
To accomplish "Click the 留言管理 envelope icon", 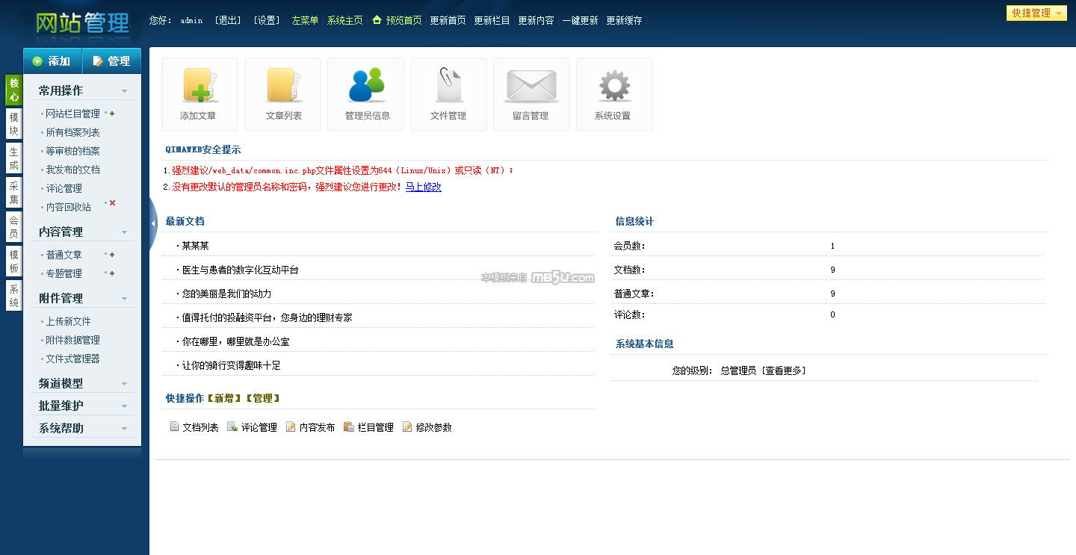I will point(531,94).
